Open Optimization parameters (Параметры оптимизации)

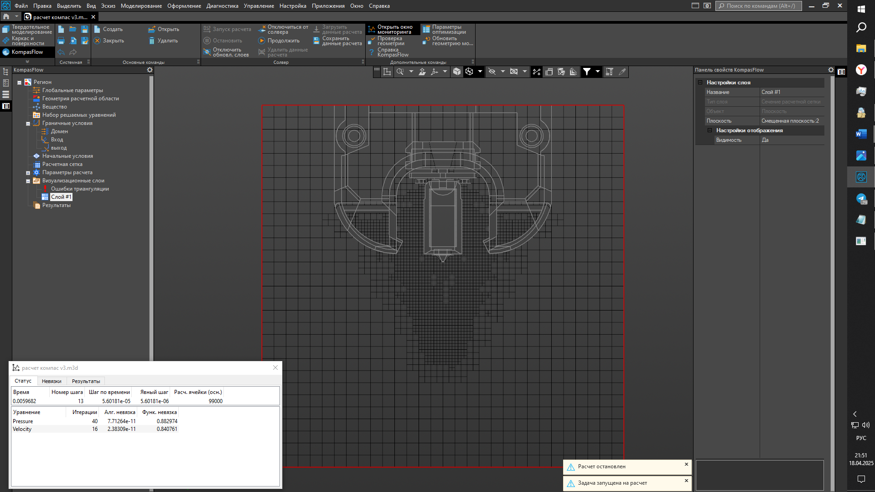click(x=445, y=29)
